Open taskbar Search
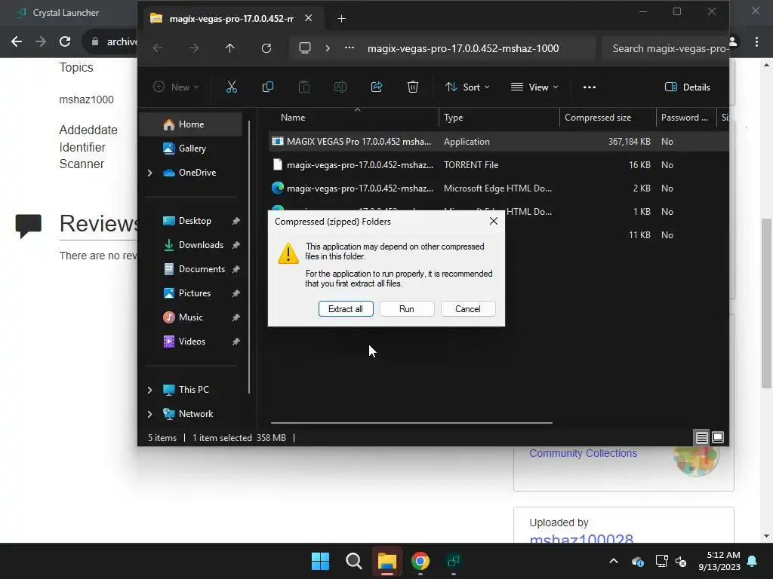The height and width of the screenshot is (579, 773). [353, 561]
